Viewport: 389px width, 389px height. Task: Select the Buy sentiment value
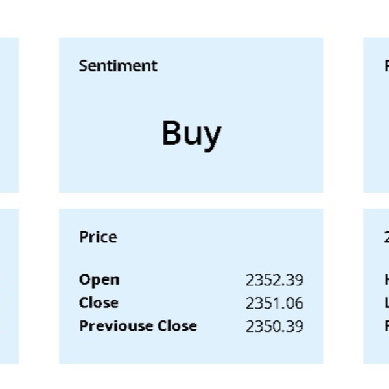[x=191, y=135]
